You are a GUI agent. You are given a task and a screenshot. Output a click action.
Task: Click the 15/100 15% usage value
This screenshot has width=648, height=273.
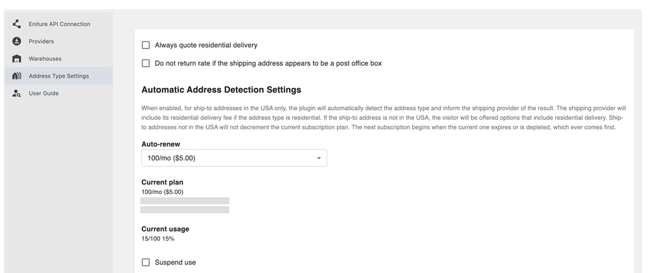pyautogui.click(x=158, y=238)
